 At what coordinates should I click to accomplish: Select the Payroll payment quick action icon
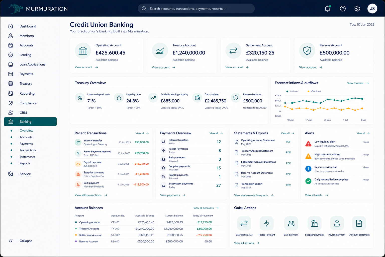337,223
